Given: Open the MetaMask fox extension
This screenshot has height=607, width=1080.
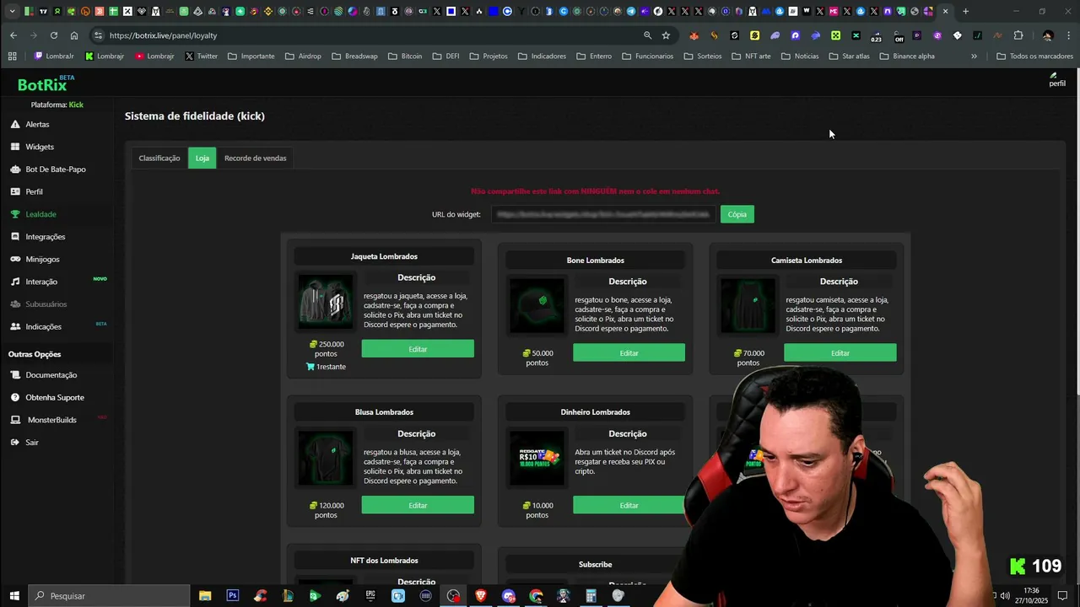Looking at the screenshot, I should [694, 35].
